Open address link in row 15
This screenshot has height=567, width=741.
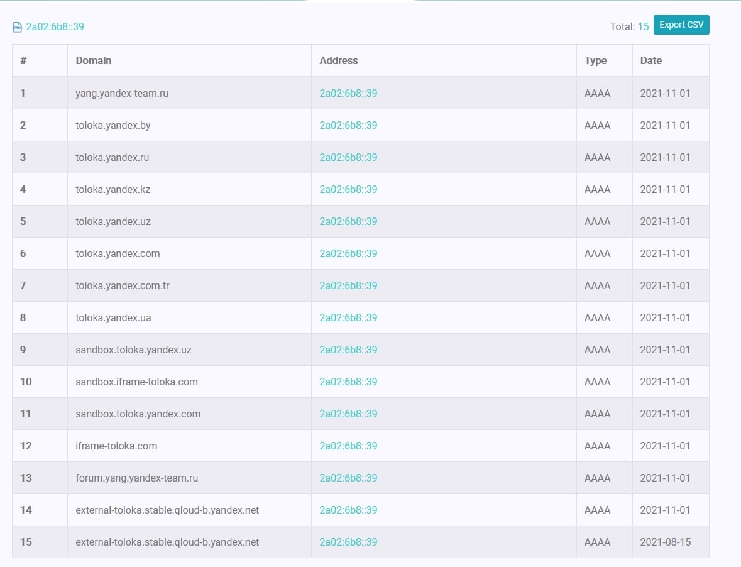click(x=348, y=542)
